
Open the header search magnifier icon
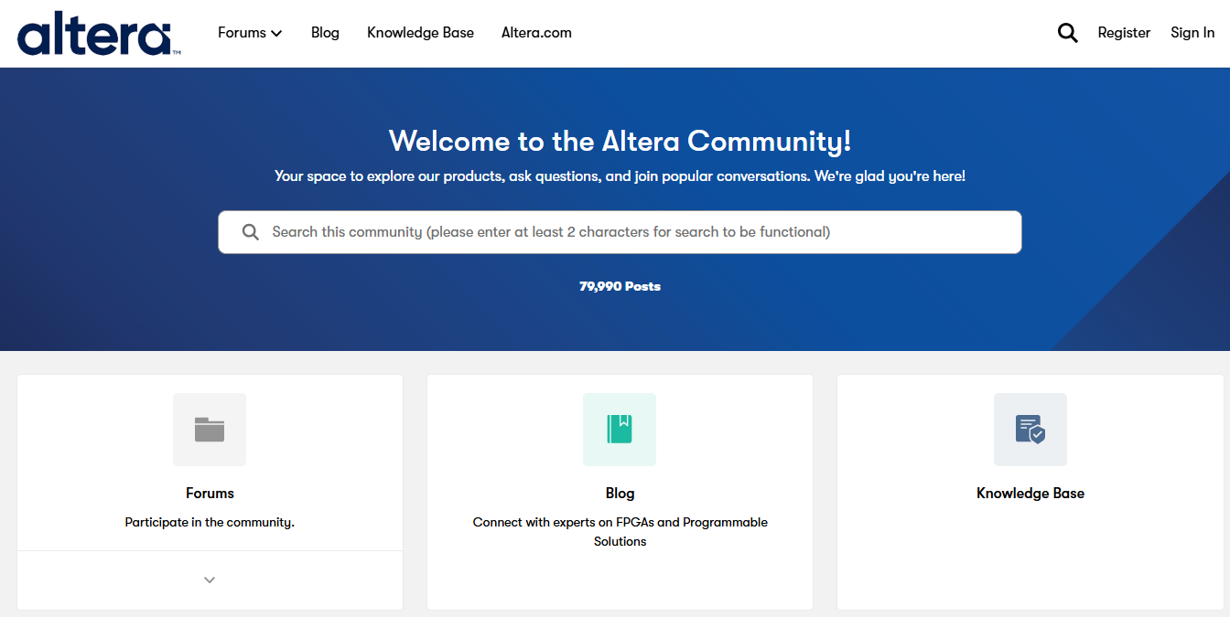coord(1067,33)
